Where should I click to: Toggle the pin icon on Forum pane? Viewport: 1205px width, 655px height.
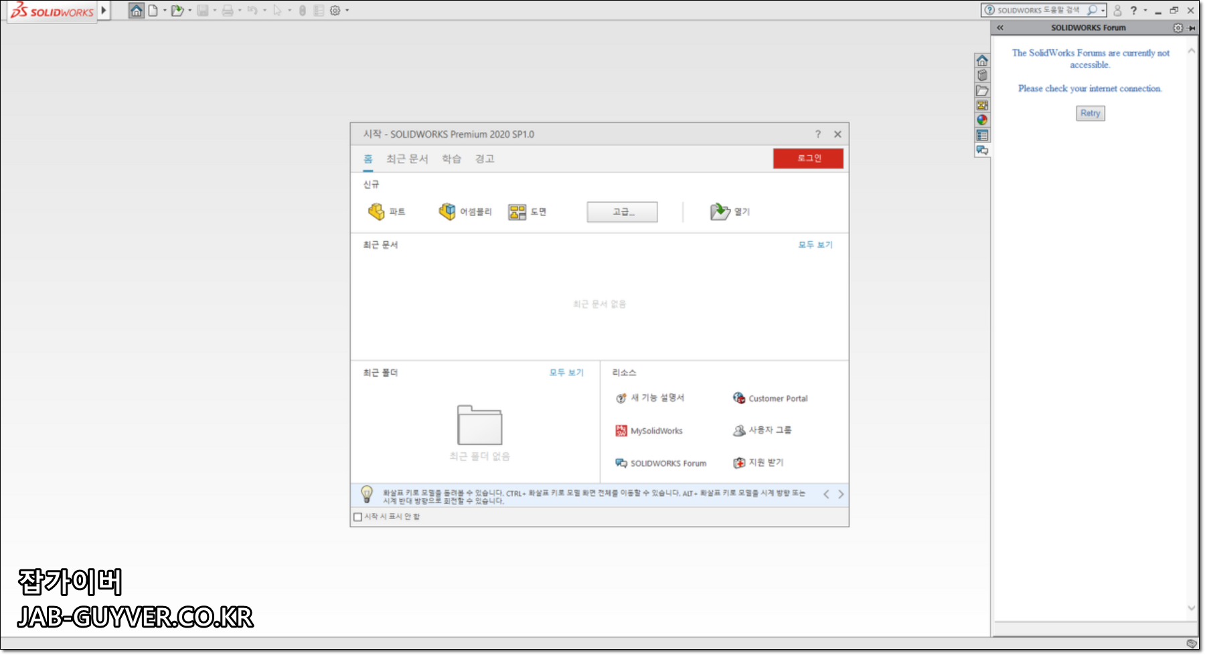pos(1192,28)
